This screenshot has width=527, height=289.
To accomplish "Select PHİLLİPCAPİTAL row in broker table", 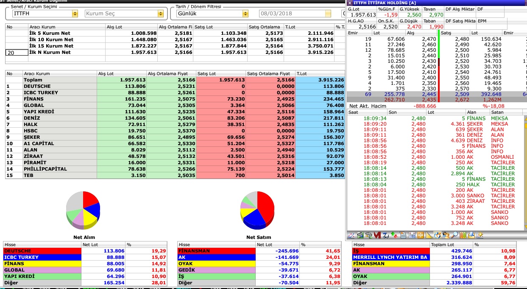I will [175, 169].
